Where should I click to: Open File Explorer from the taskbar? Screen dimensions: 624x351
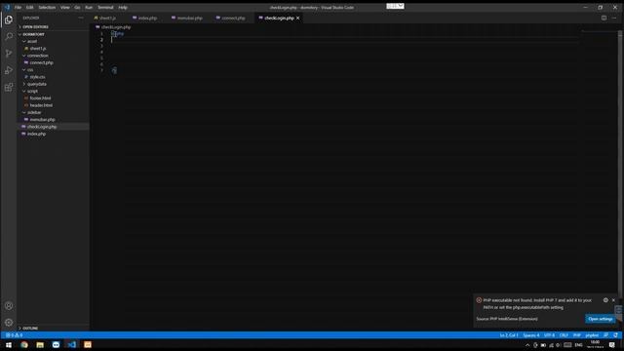[40, 344]
